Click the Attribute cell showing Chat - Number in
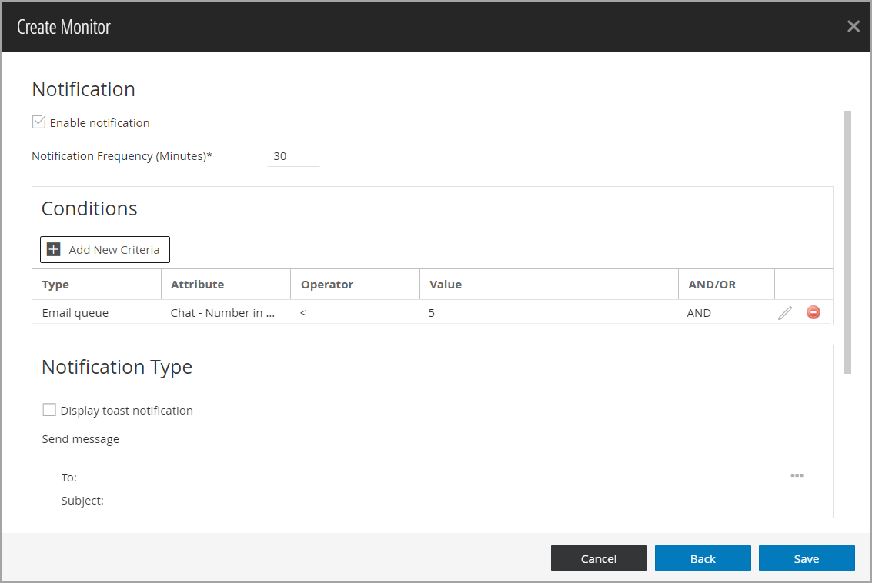The height and width of the screenshot is (583, 872). 223,312
